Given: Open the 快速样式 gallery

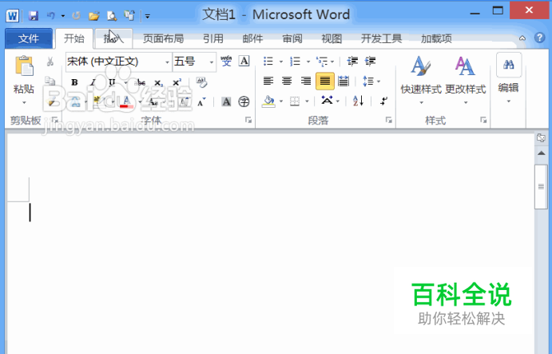Looking at the screenshot, I should click(421, 81).
